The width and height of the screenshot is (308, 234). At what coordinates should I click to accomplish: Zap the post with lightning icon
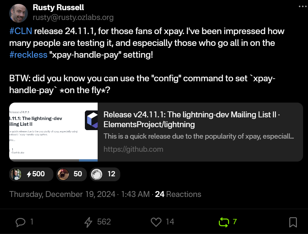coord(88,222)
